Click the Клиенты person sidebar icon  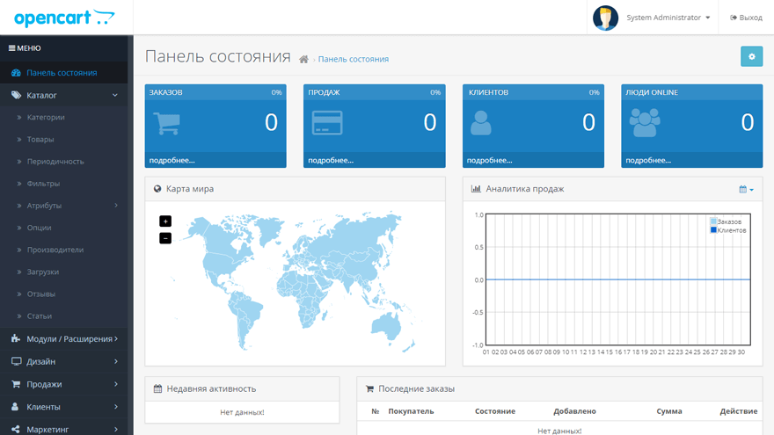pyautogui.click(x=15, y=406)
